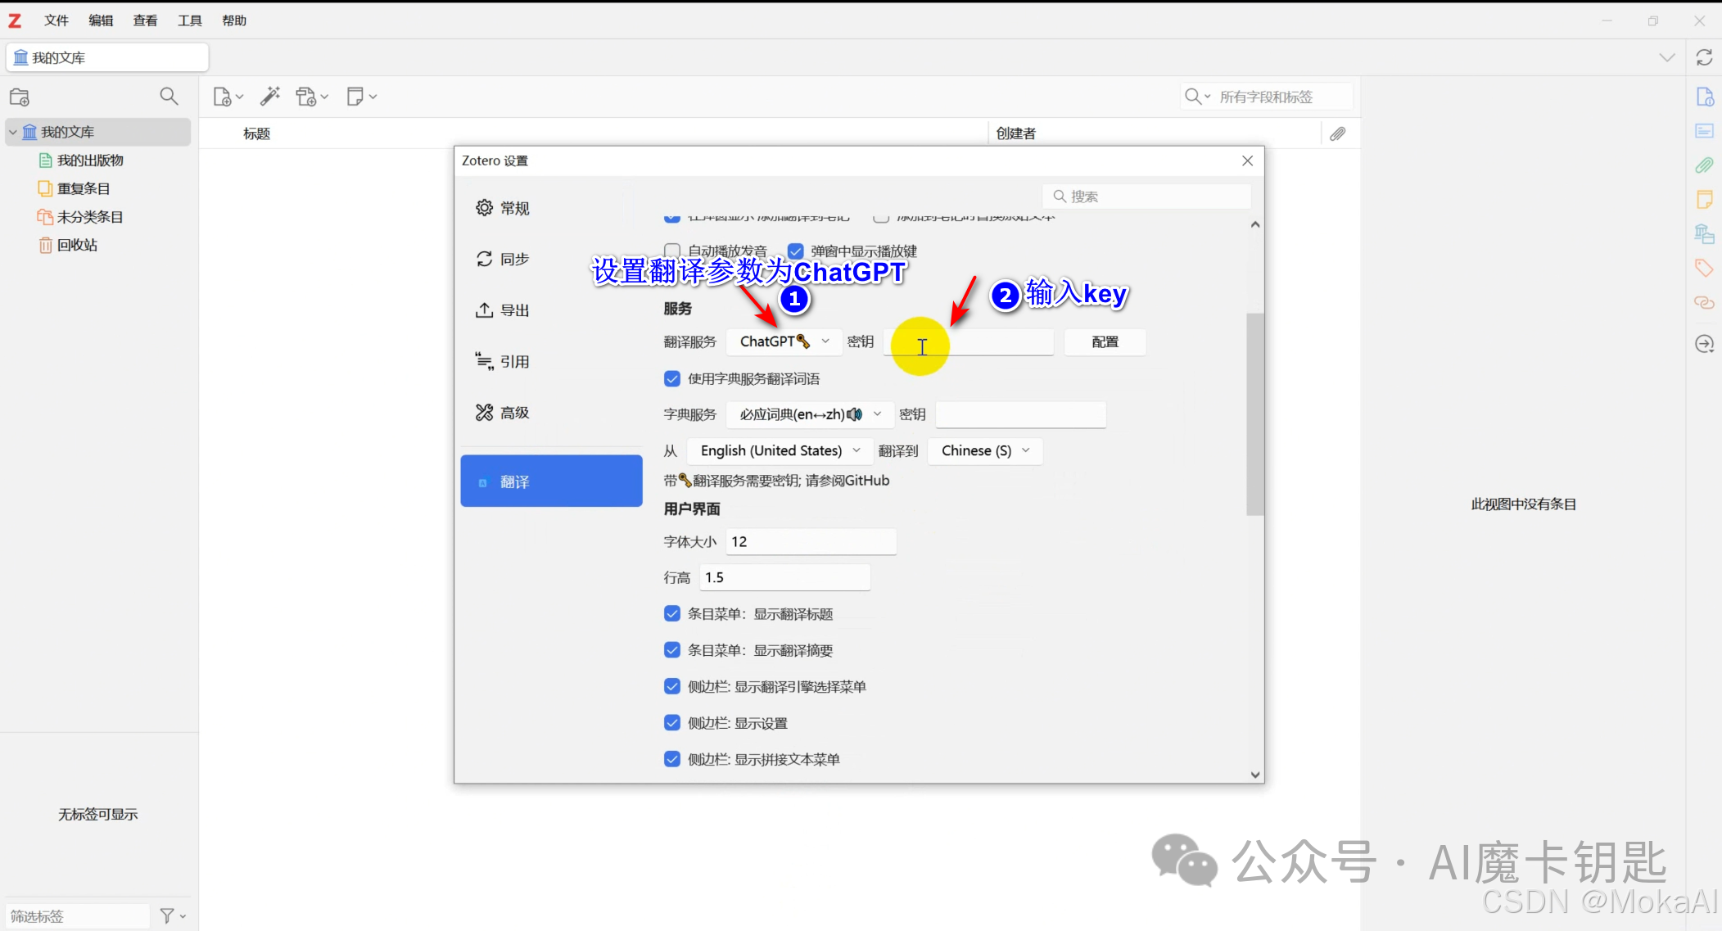The image size is (1722, 931).
Task: Enable 自动播放发音 checkbox
Action: [671, 251]
